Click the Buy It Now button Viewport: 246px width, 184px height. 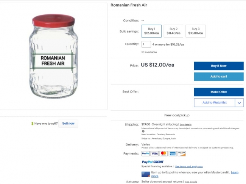click(x=219, y=66)
